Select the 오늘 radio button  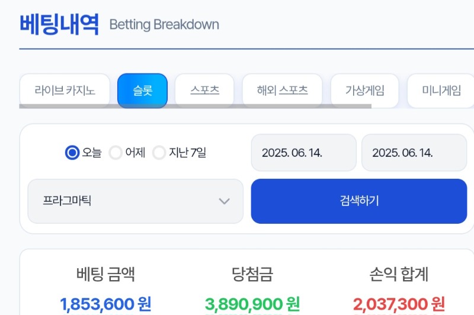tap(72, 153)
